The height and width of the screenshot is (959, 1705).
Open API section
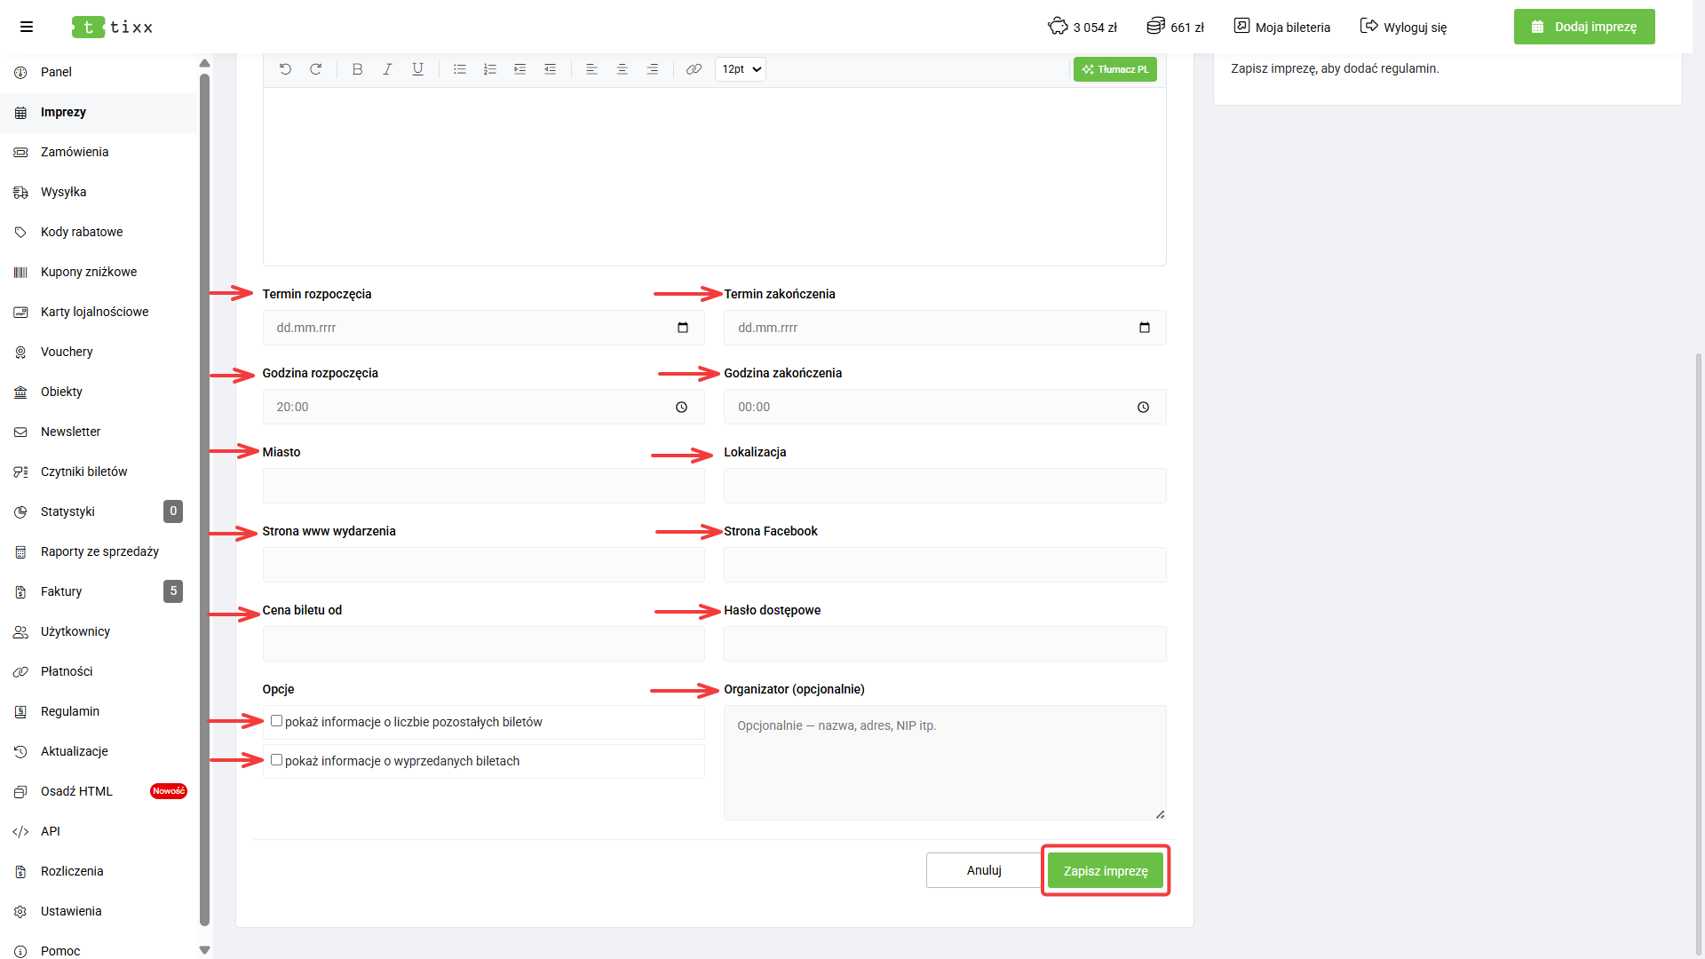[98, 831]
